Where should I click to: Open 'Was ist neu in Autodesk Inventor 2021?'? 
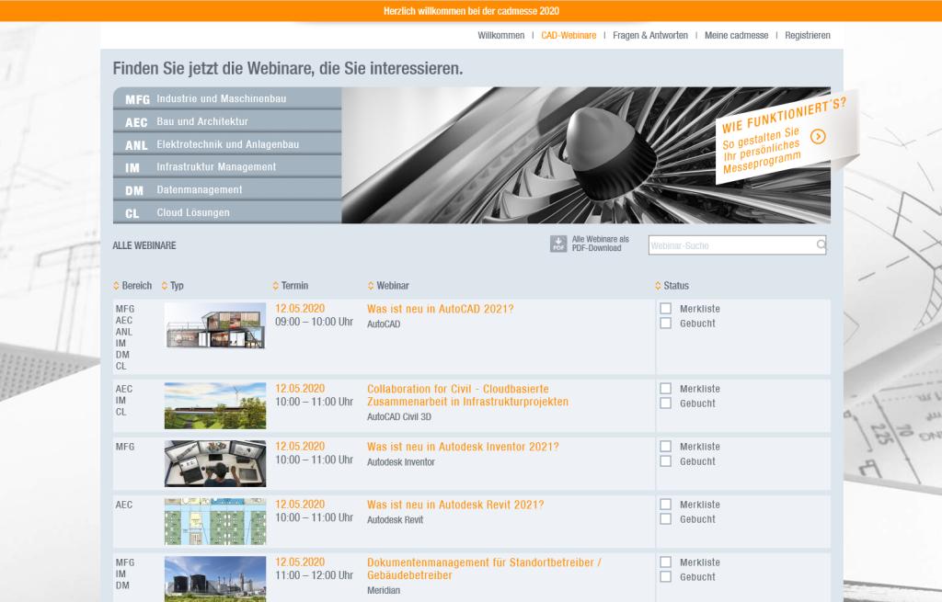[x=463, y=448]
